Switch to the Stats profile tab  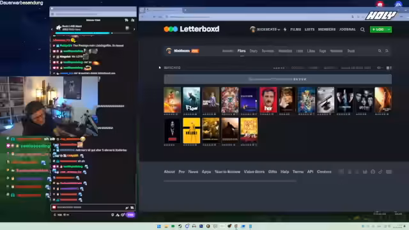click(351, 51)
